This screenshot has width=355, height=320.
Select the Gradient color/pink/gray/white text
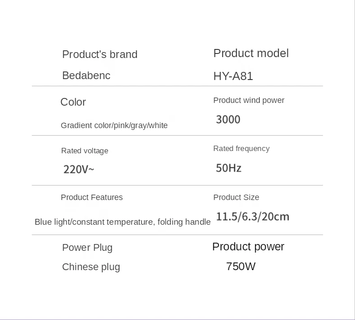[114, 125]
